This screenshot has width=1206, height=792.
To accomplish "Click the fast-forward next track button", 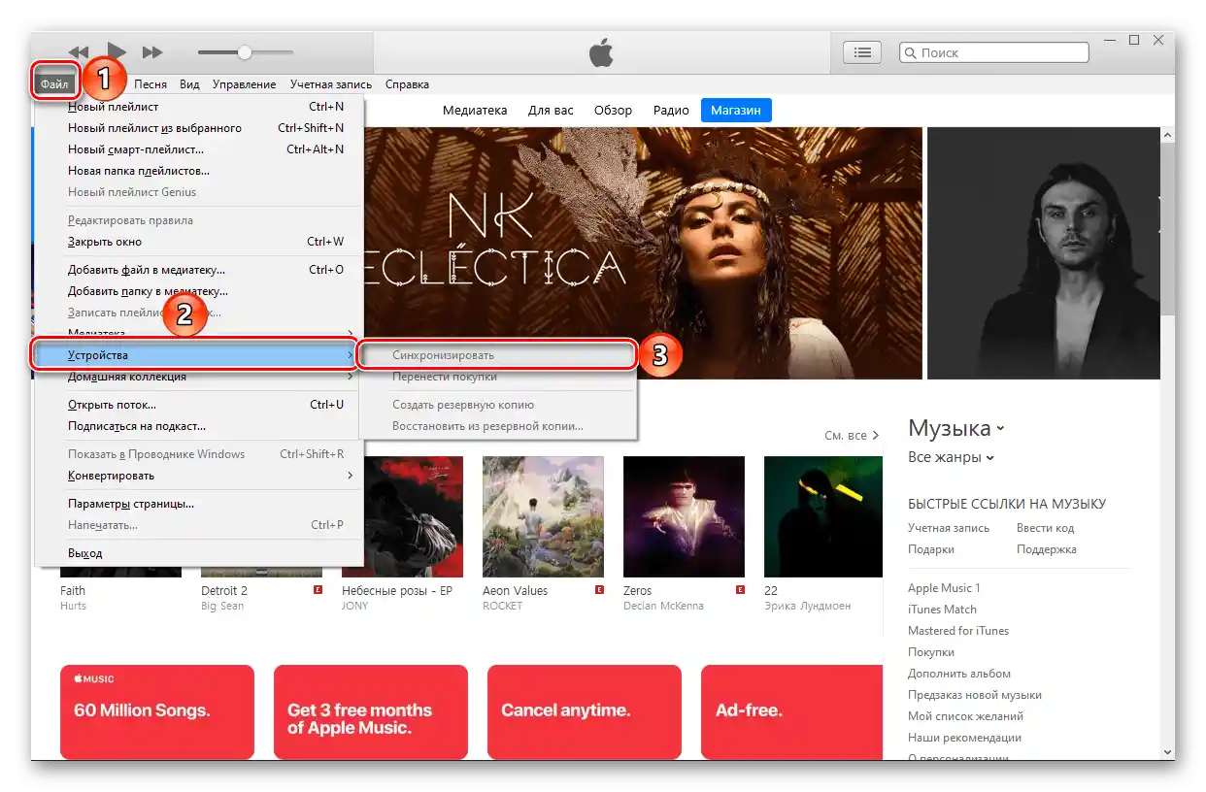I will [x=152, y=52].
